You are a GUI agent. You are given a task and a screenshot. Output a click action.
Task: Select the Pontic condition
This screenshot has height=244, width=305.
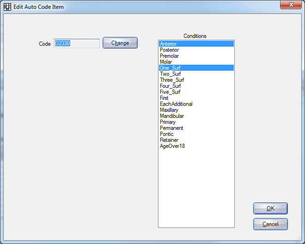[x=196, y=134]
